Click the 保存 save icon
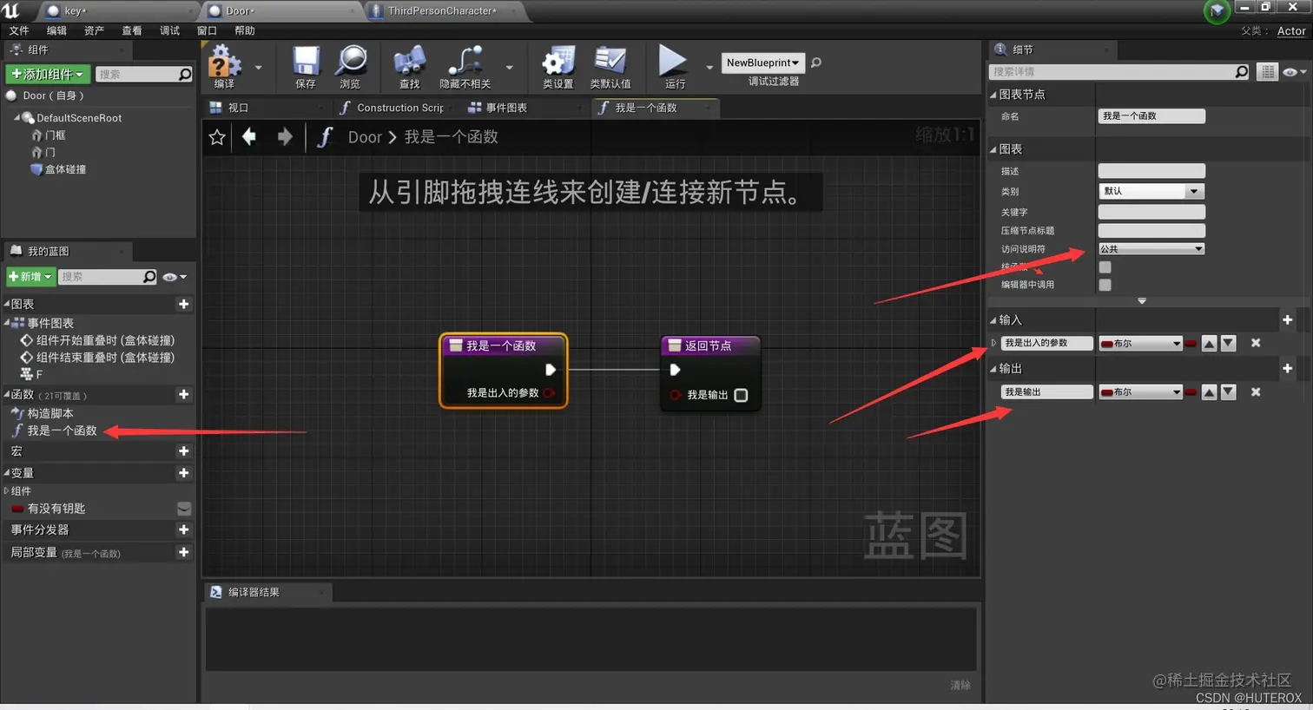 (x=306, y=66)
